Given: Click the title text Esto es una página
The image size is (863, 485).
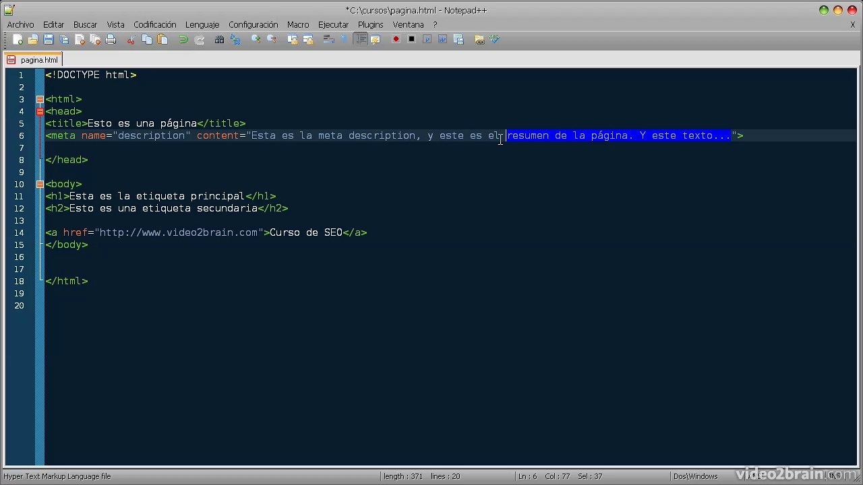Looking at the screenshot, I should coord(142,123).
